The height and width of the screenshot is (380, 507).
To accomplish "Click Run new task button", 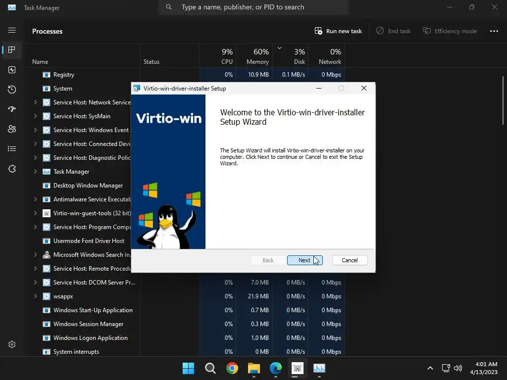I will (x=338, y=31).
